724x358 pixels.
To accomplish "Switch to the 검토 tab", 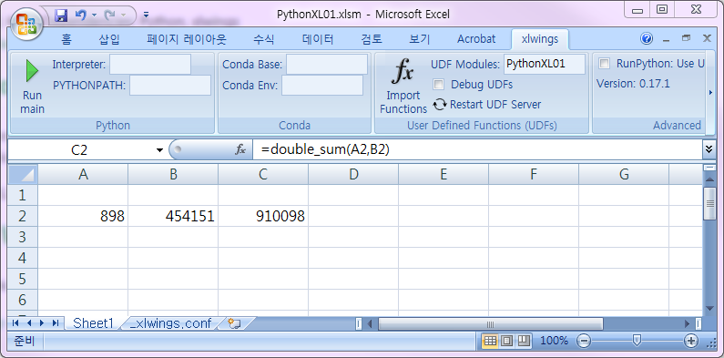I will point(372,39).
